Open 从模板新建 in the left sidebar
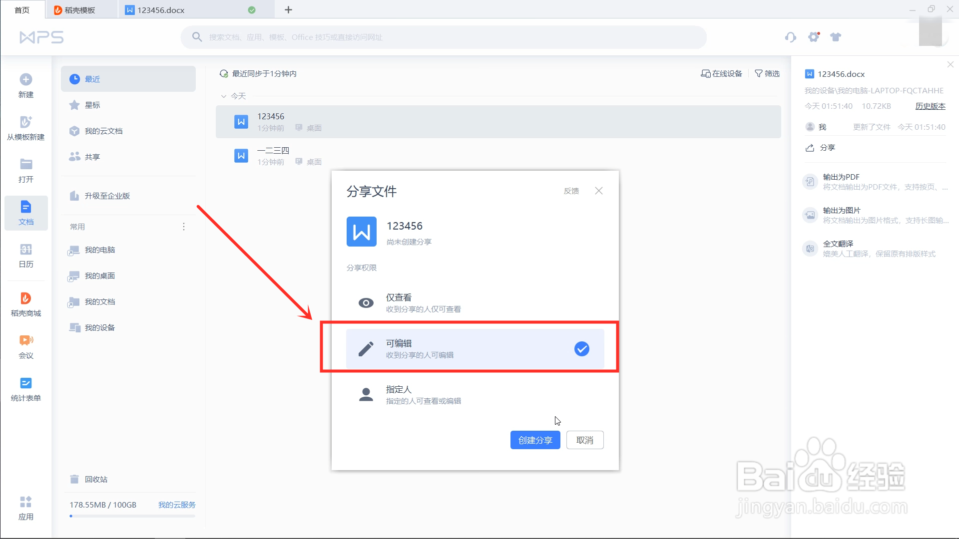959x539 pixels. (26, 128)
